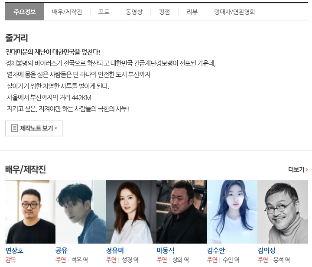Expand the 제작노트 보기 dropdown arrow
Screen dimensions: 312x267
pyautogui.click(x=56, y=128)
